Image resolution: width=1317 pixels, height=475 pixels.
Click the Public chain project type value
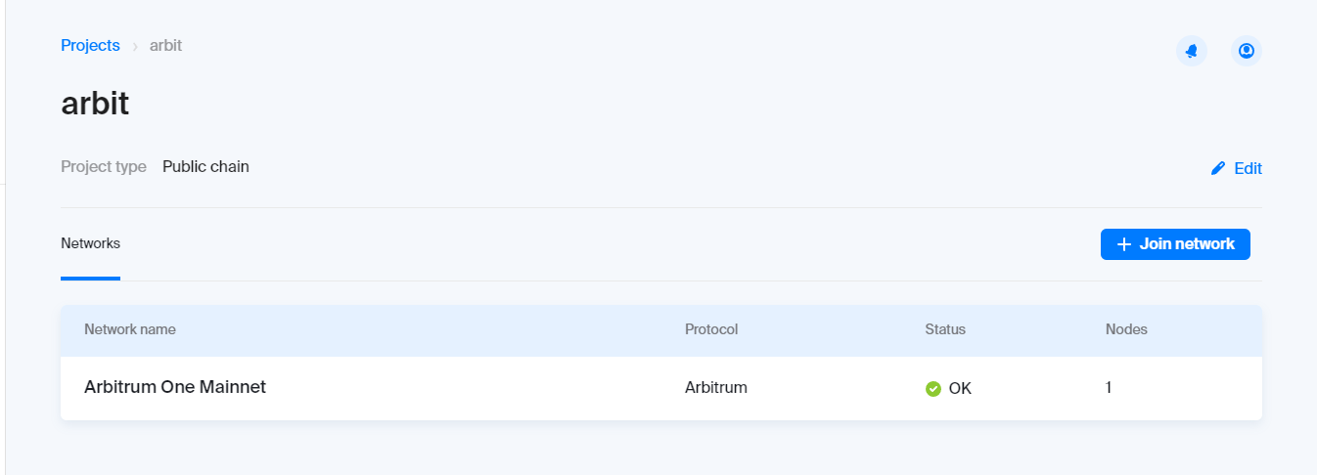click(x=205, y=166)
